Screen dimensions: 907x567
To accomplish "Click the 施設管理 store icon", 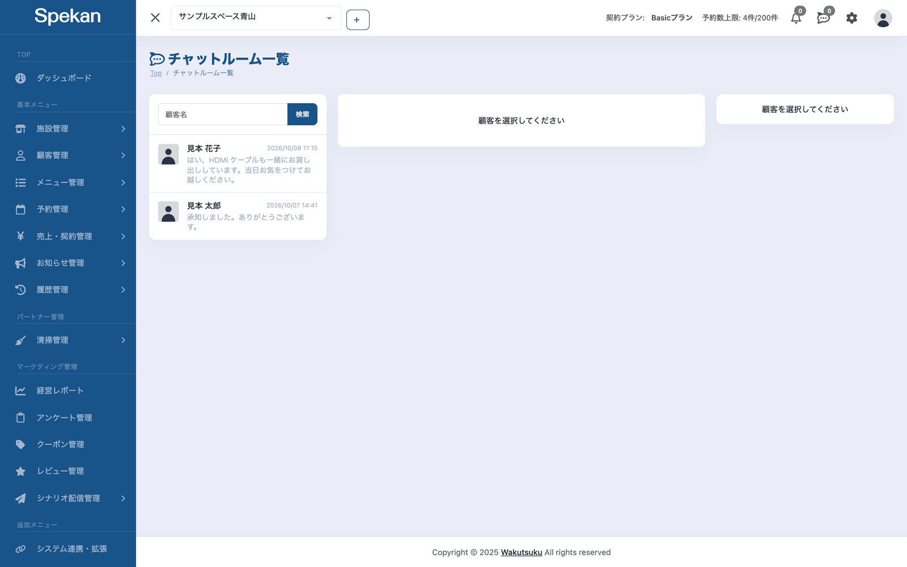I will click(x=20, y=129).
